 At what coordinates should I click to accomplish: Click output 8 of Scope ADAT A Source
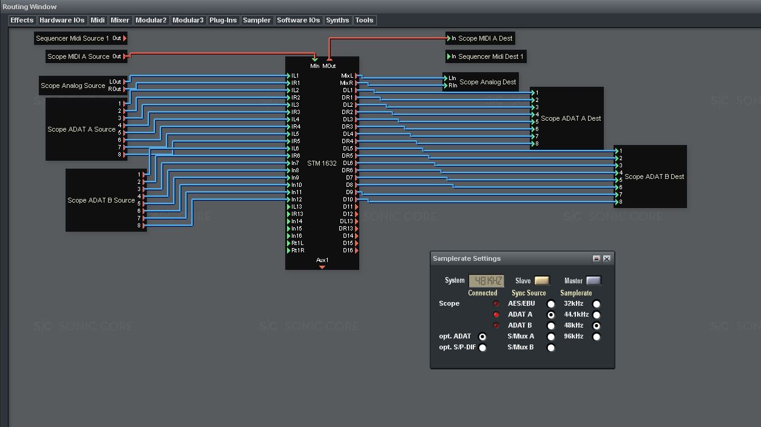(x=125, y=155)
